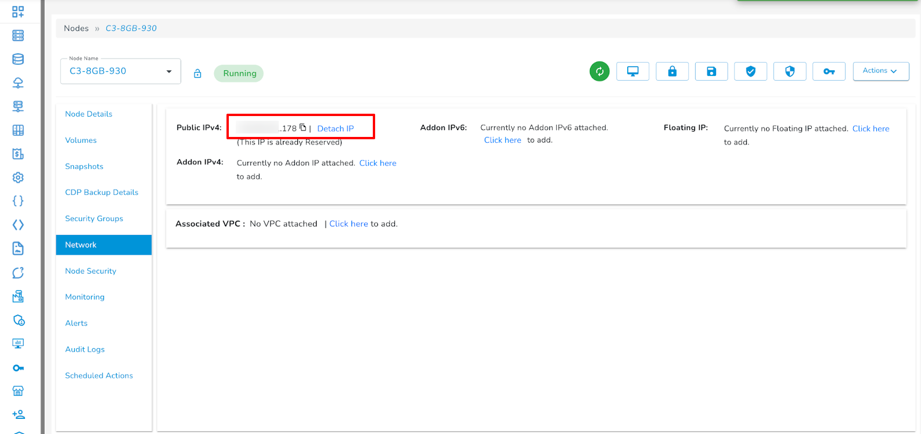Click here link to attach a VPC
The image size is (921, 434).
pos(348,224)
